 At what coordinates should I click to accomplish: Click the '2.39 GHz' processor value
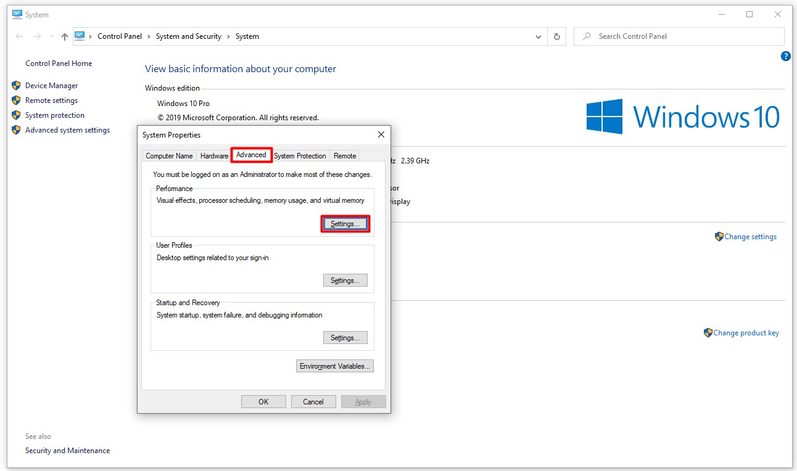[x=415, y=161]
